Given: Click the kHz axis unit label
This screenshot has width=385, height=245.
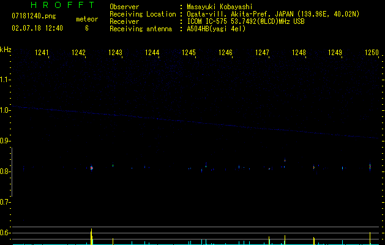Looking at the screenshot, I should pos(6,50).
